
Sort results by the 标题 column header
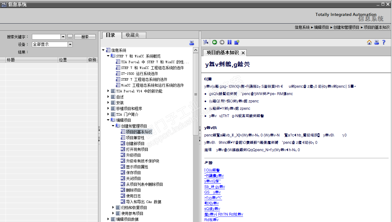point(32,60)
